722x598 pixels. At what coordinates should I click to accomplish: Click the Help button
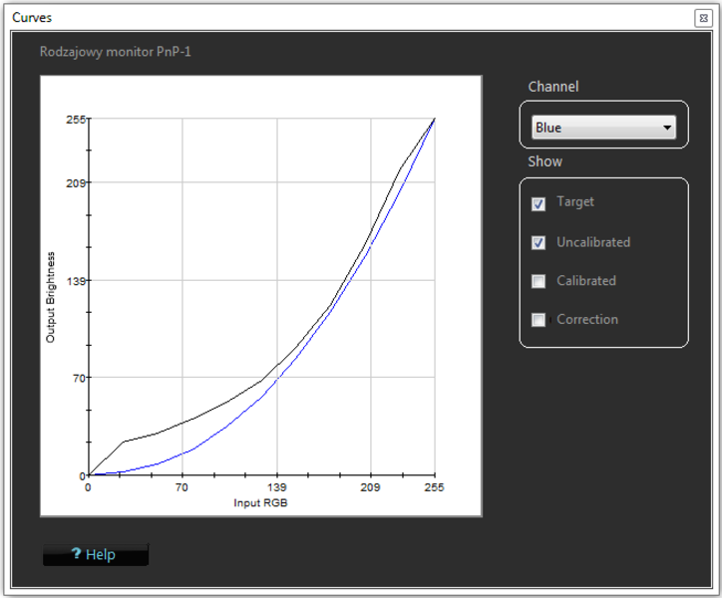(96, 554)
